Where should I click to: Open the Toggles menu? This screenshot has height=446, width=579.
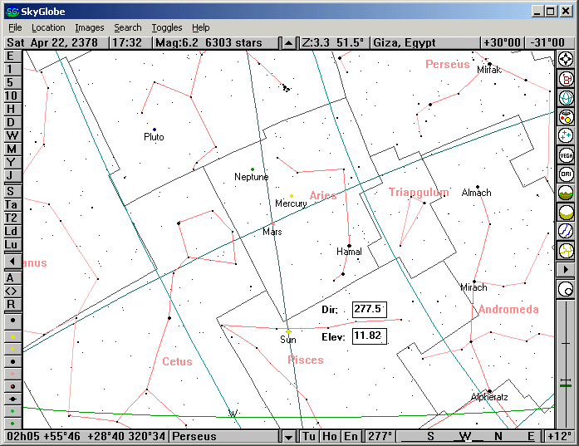coord(166,27)
